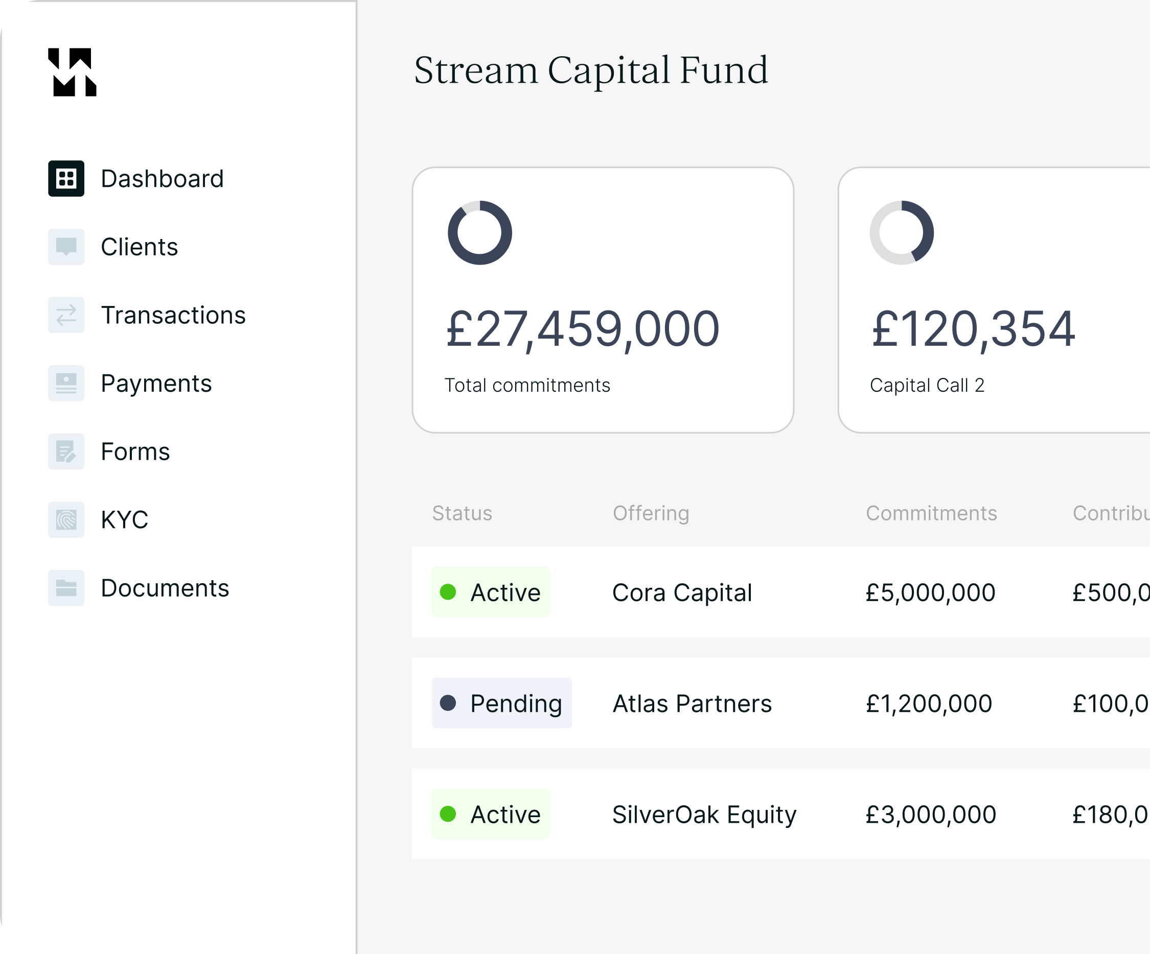1150x954 pixels.
Task: Toggle the Active status badge for Cora Capital
Action: point(491,592)
